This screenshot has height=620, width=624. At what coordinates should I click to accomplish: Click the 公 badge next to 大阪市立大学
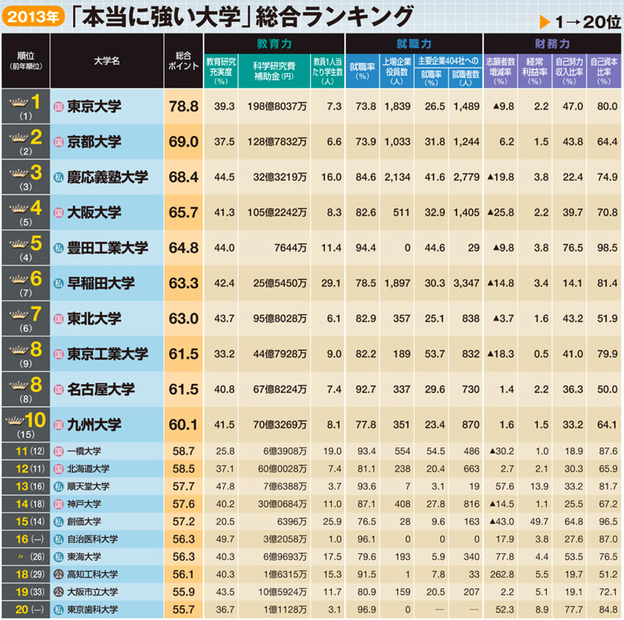point(59,592)
